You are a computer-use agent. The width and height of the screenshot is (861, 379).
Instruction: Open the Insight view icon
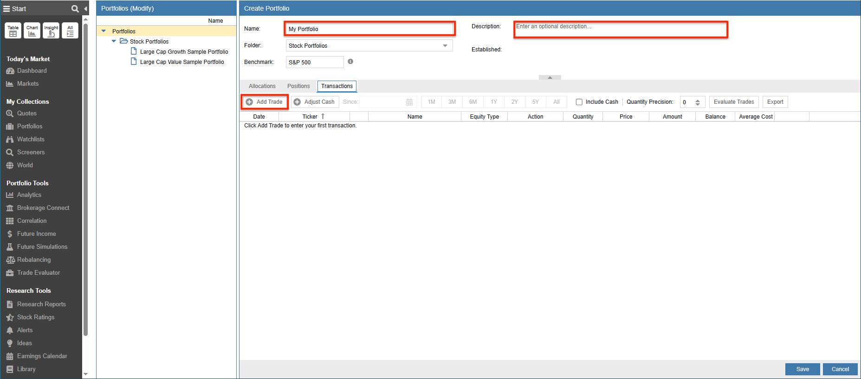[51, 31]
